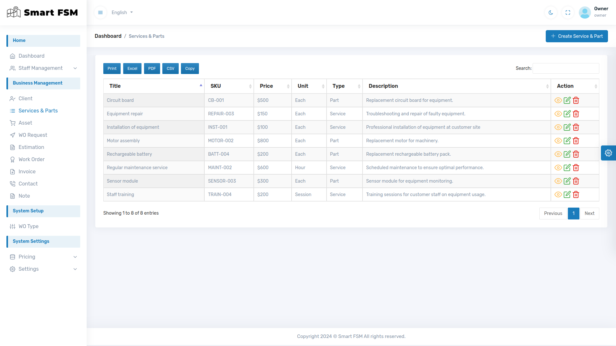
Task: View details of Equipment repair
Action: [558, 114]
